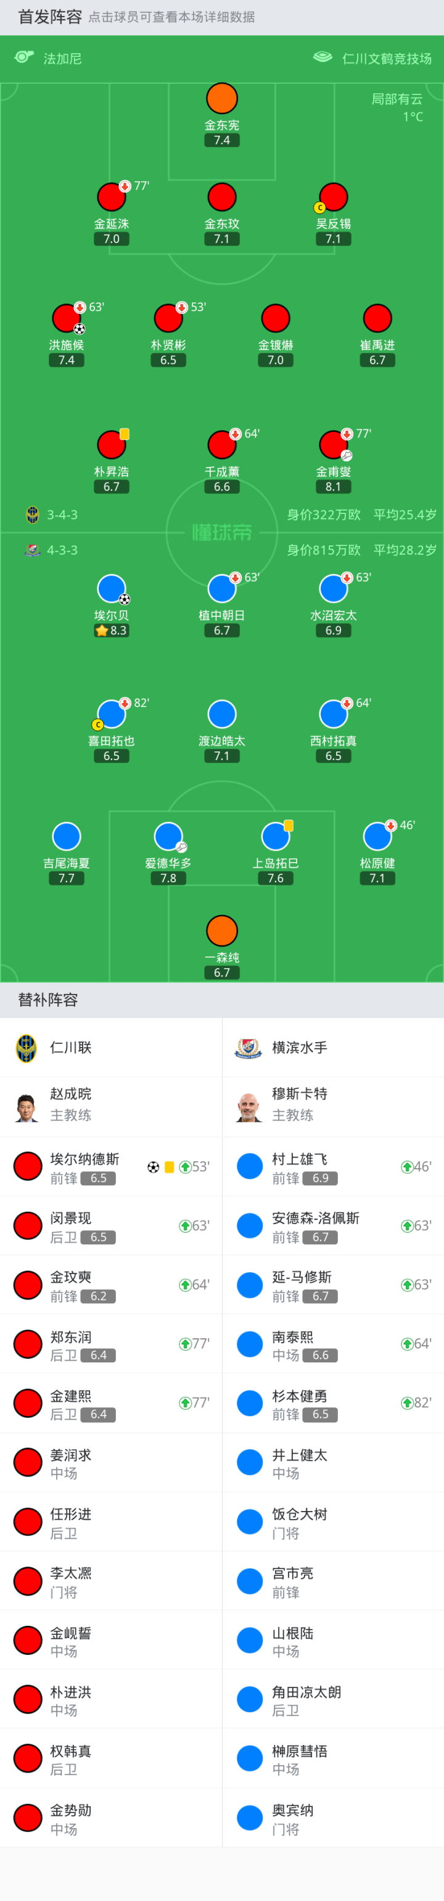
Task: Click the 替补阵容 section heading
Action: (48, 1000)
